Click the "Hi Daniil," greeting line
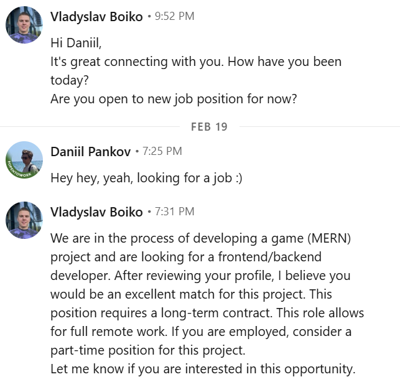This screenshot has height=382, width=400. pyautogui.click(x=76, y=42)
